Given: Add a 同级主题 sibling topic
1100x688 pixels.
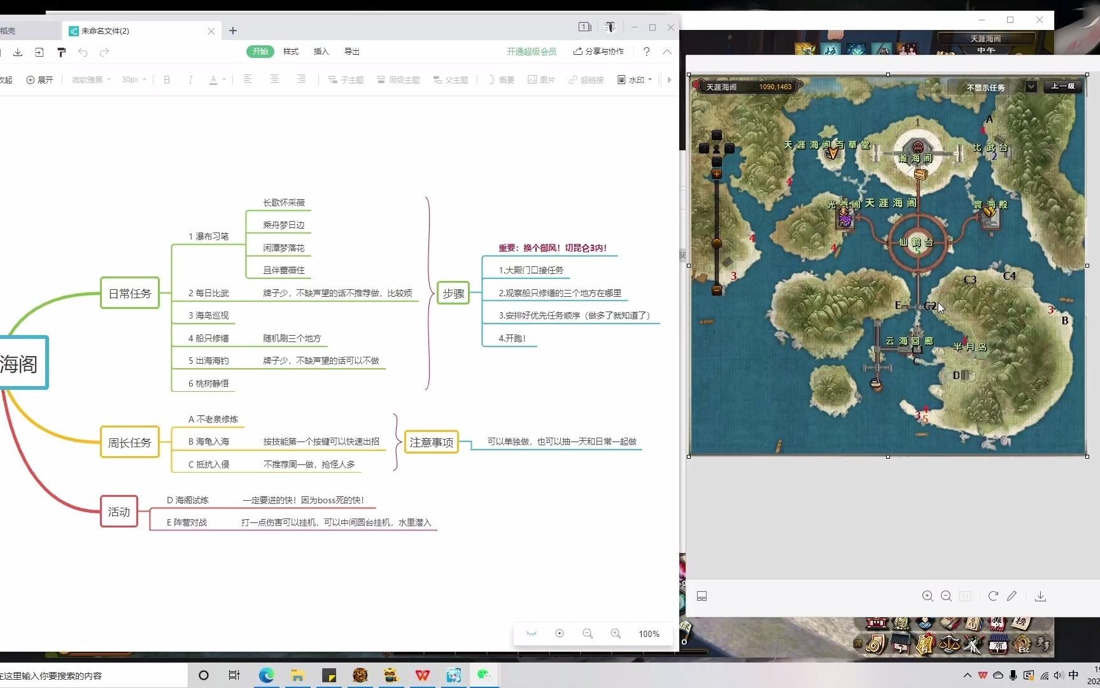Looking at the screenshot, I should [398, 80].
